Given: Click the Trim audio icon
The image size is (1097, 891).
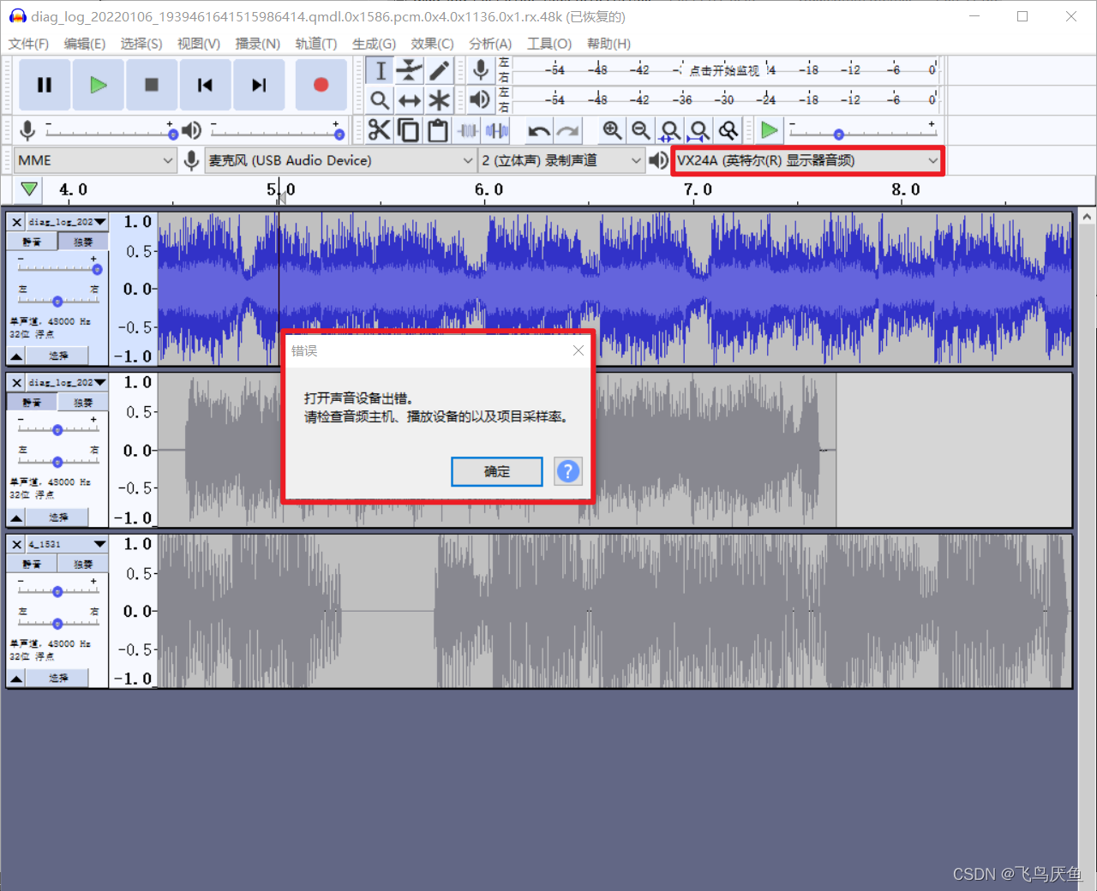Looking at the screenshot, I should point(467,130).
